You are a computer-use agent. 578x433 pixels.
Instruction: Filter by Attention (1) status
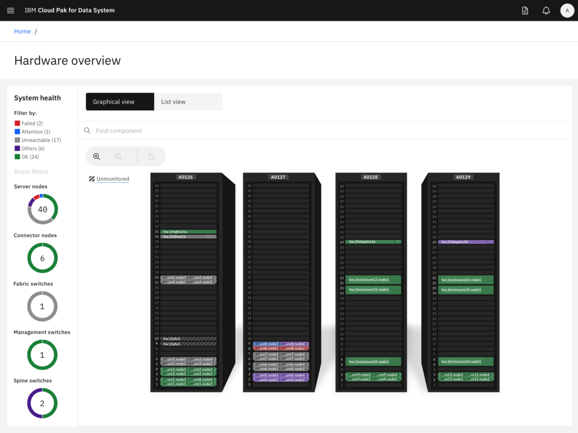pos(32,132)
